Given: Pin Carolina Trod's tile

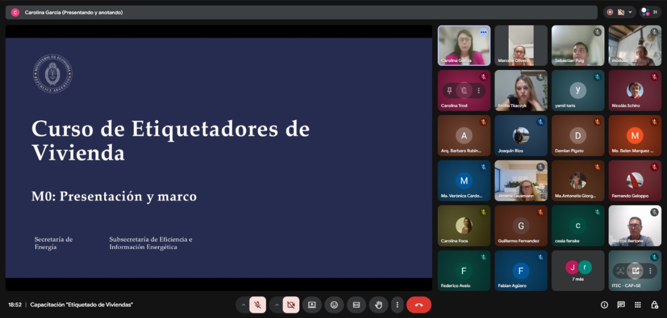Looking at the screenshot, I should pyautogui.click(x=449, y=90).
